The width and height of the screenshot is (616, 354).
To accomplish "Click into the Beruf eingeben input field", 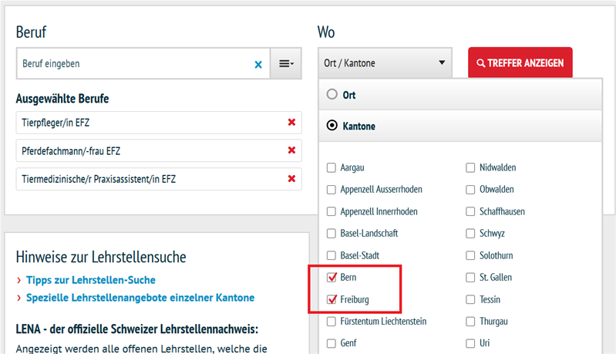I will click(131, 64).
